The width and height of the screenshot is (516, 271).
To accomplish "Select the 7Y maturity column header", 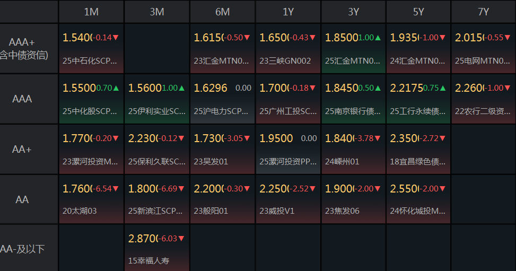I will (483, 12).
